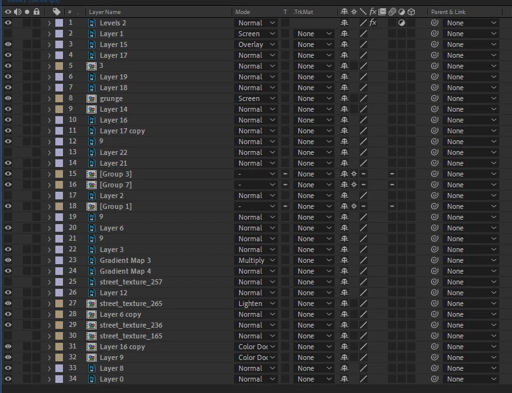Toggle adjustment layer switch on Levels 2
Image resolution: width=512 pixels, height=393 pixels.
(401, 23)
